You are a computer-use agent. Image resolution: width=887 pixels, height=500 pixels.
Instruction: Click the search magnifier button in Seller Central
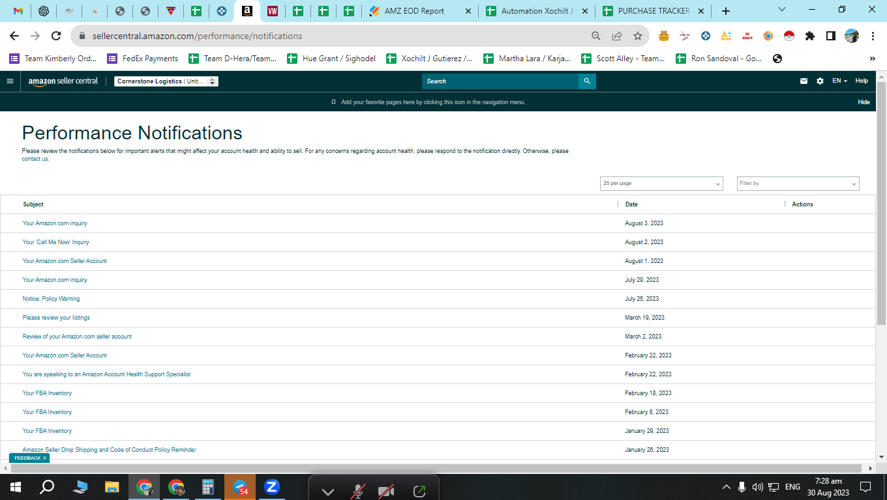click(x=587, y=81)
